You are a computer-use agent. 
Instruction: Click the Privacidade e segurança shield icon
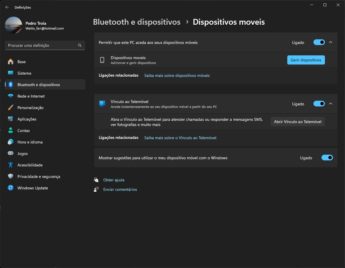tap(11, 176)
